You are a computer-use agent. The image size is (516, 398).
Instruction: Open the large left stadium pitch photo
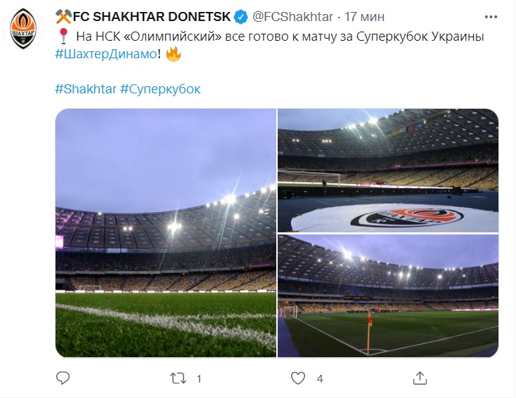(165, 233)
